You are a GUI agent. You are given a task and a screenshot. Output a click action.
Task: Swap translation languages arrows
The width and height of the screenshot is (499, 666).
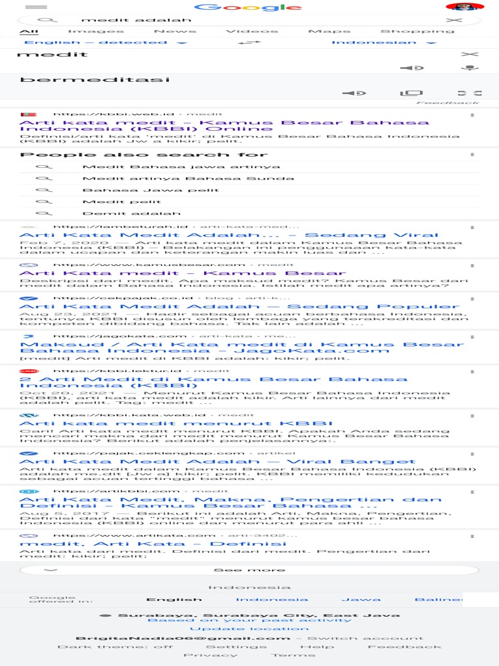[249, 42]
